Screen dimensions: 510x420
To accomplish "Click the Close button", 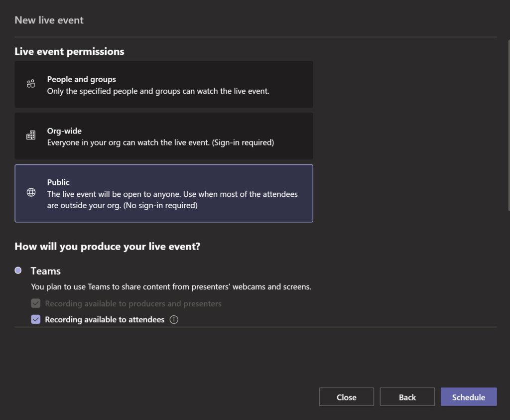I will coord(346,397).
